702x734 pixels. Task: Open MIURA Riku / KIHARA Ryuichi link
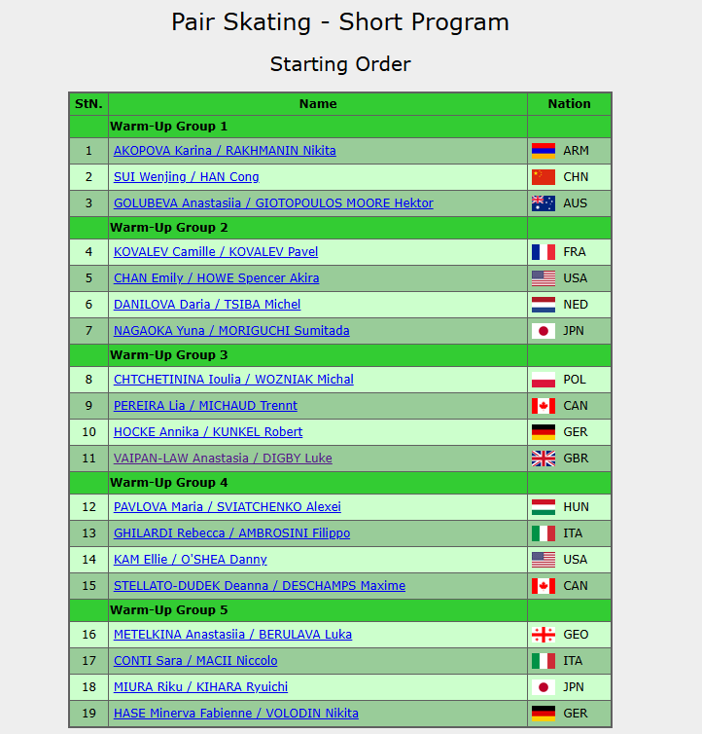[201, 687]
